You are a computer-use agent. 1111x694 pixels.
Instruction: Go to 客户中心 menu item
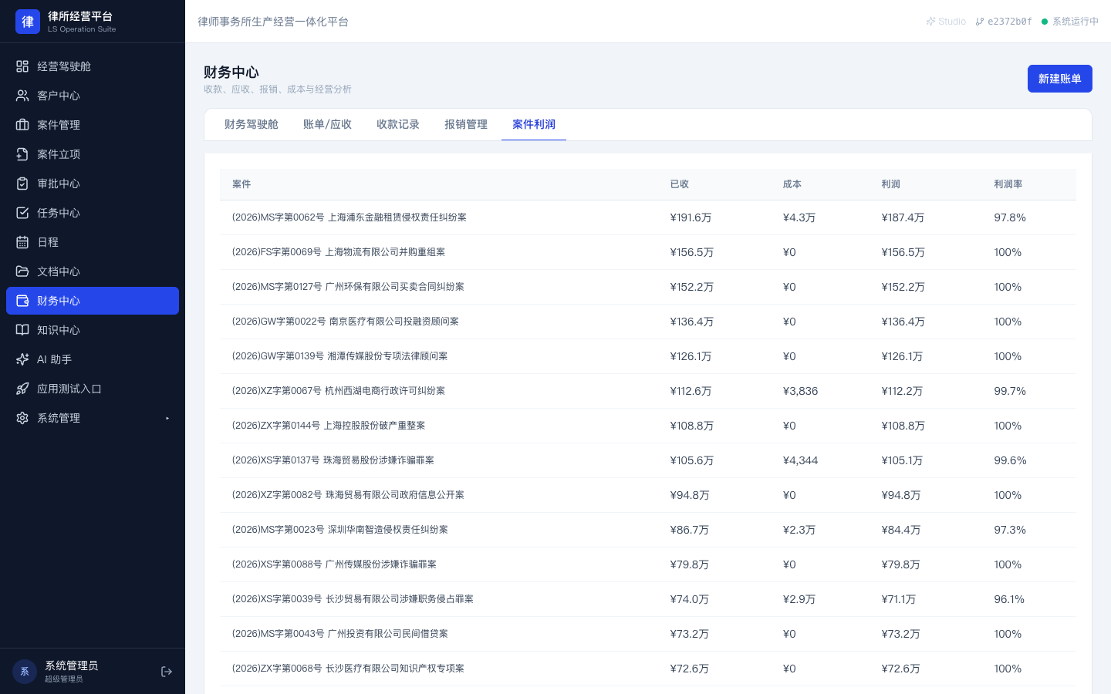[93, 96]
